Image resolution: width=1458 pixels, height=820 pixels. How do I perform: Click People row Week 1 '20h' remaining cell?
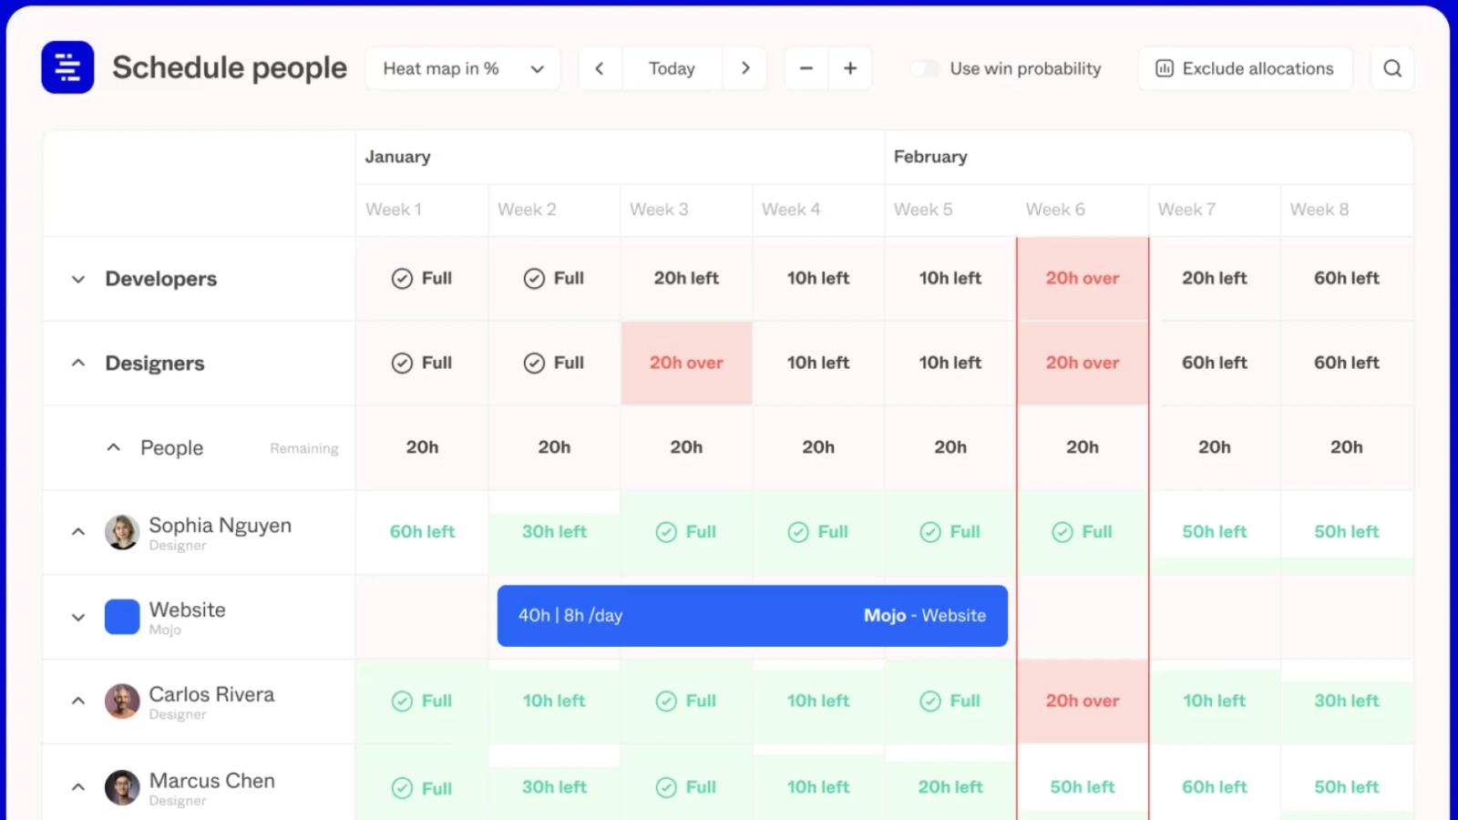point(422,447)
